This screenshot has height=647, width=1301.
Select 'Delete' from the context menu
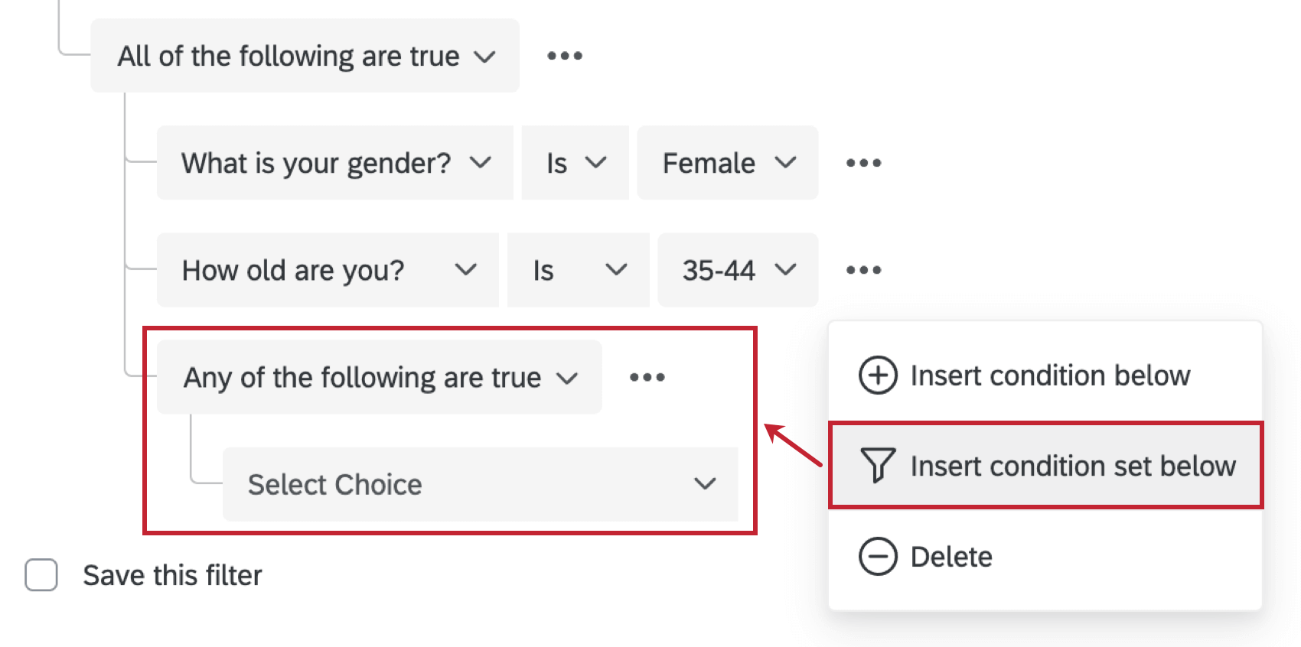pos(950,556)
